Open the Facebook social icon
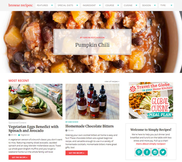This screenshot has width=182, height=162. click(x=147, y=152)
